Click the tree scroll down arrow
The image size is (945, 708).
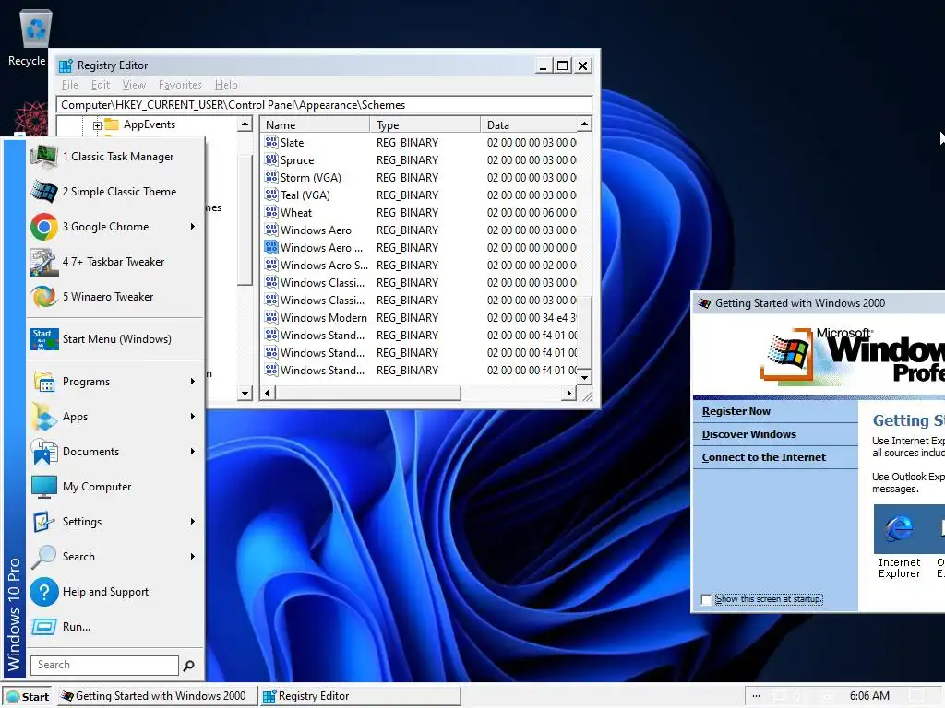[x=245, y=394]
